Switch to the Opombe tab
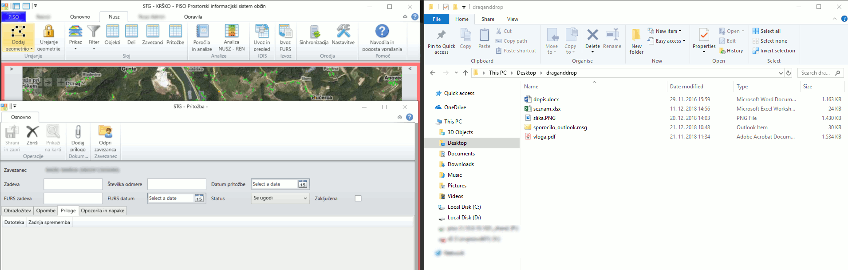The width and height of the screenshot is (848, 270). 46,210
